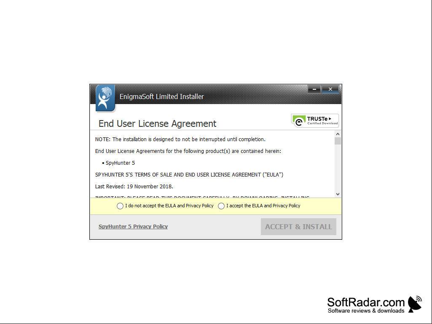Screen dimensions: 432x324
Task: Minimize the EnigmaSoft installer window
Action: tap(314, 89)
